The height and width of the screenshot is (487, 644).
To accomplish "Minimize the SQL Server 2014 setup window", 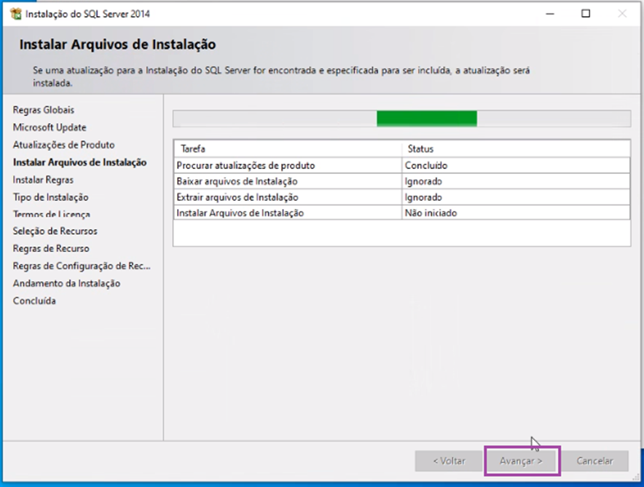I will click(x=550, y=14).
